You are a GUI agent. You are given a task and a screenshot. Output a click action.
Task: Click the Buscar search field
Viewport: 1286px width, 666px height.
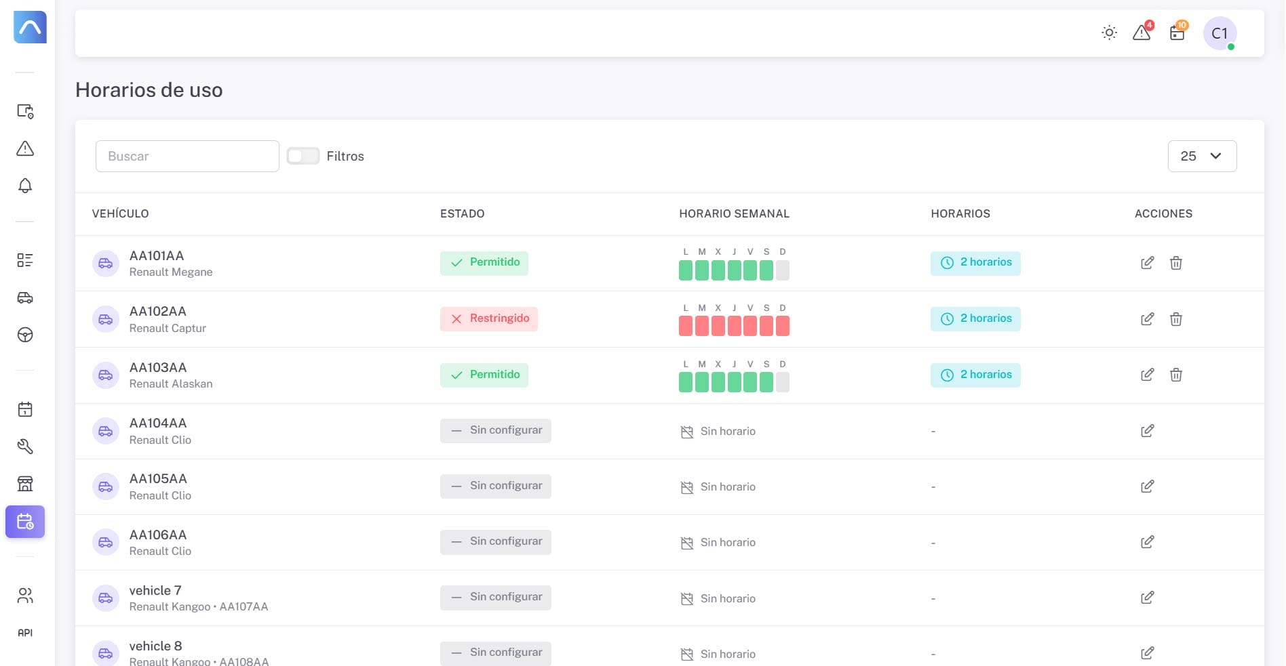pyautogui.click(x=187, y=156)
